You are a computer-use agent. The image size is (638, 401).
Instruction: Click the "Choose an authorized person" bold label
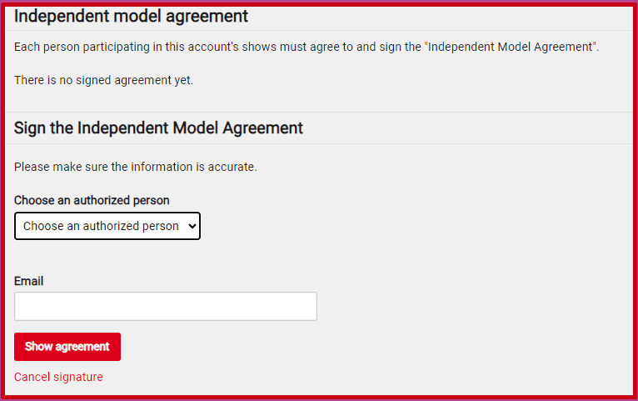click(92, 200)
